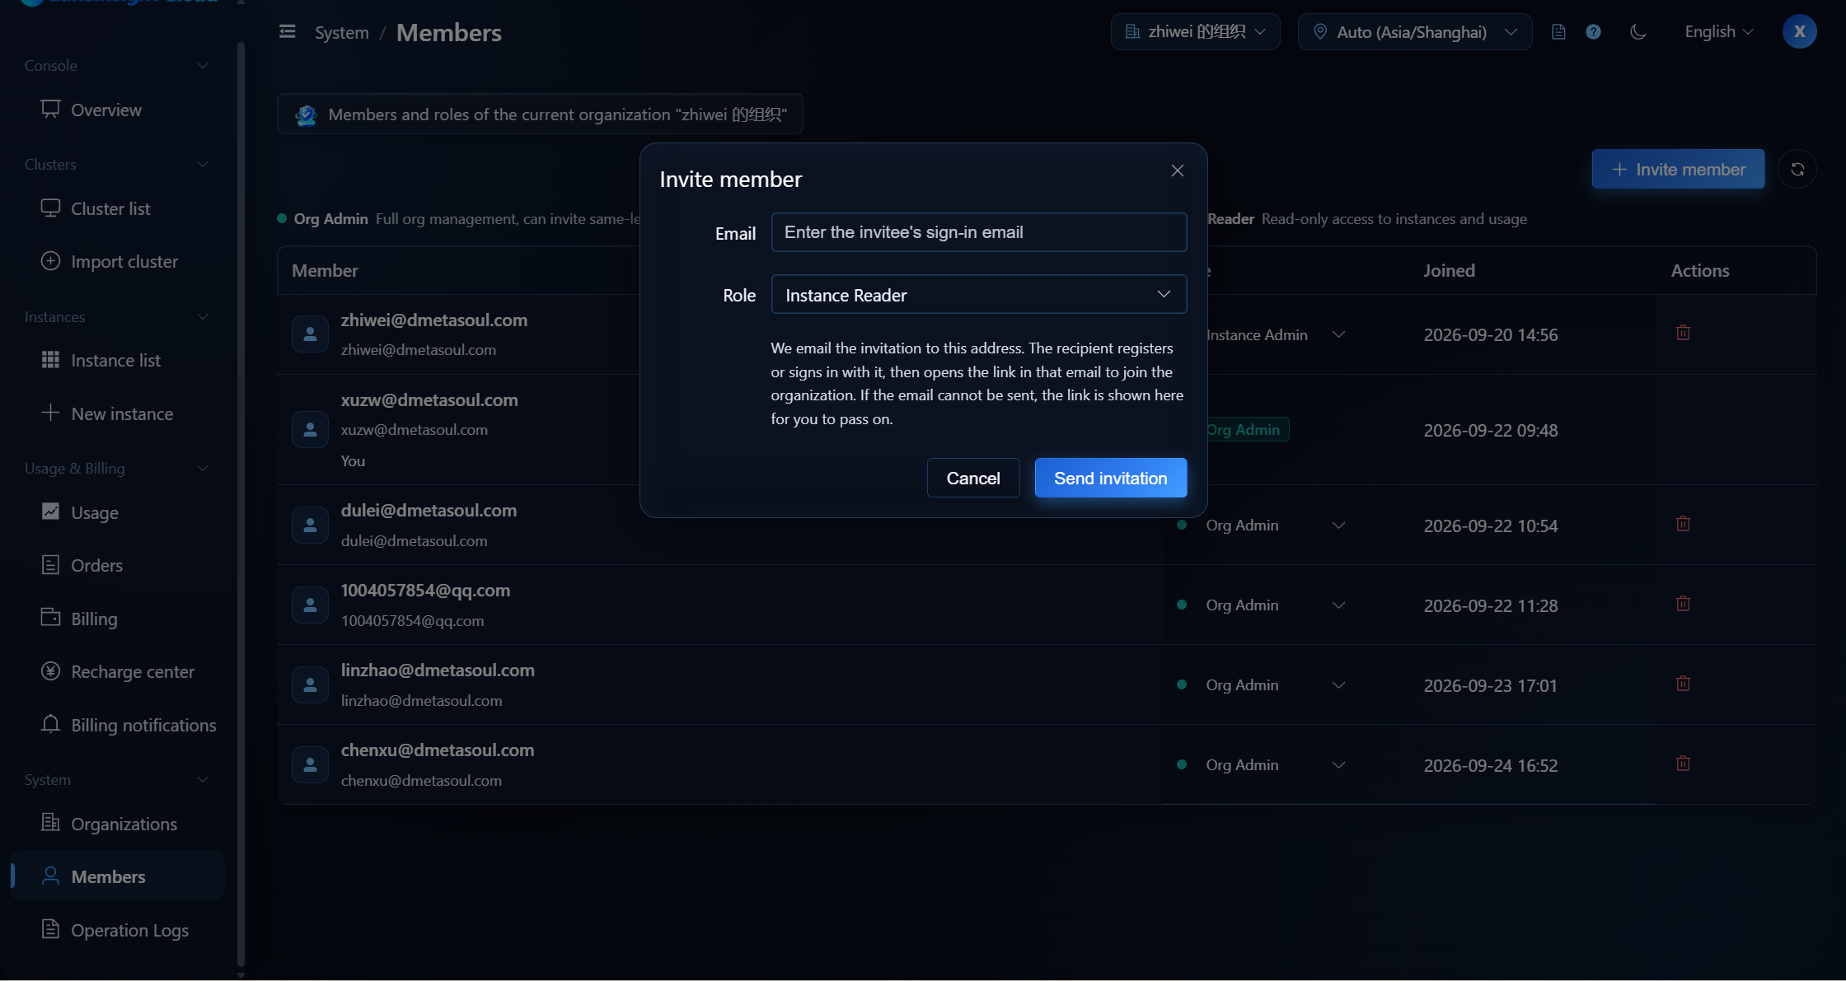Click the Invite member button
This screenshot has width=1846, height=981.
pos(1678,170)
